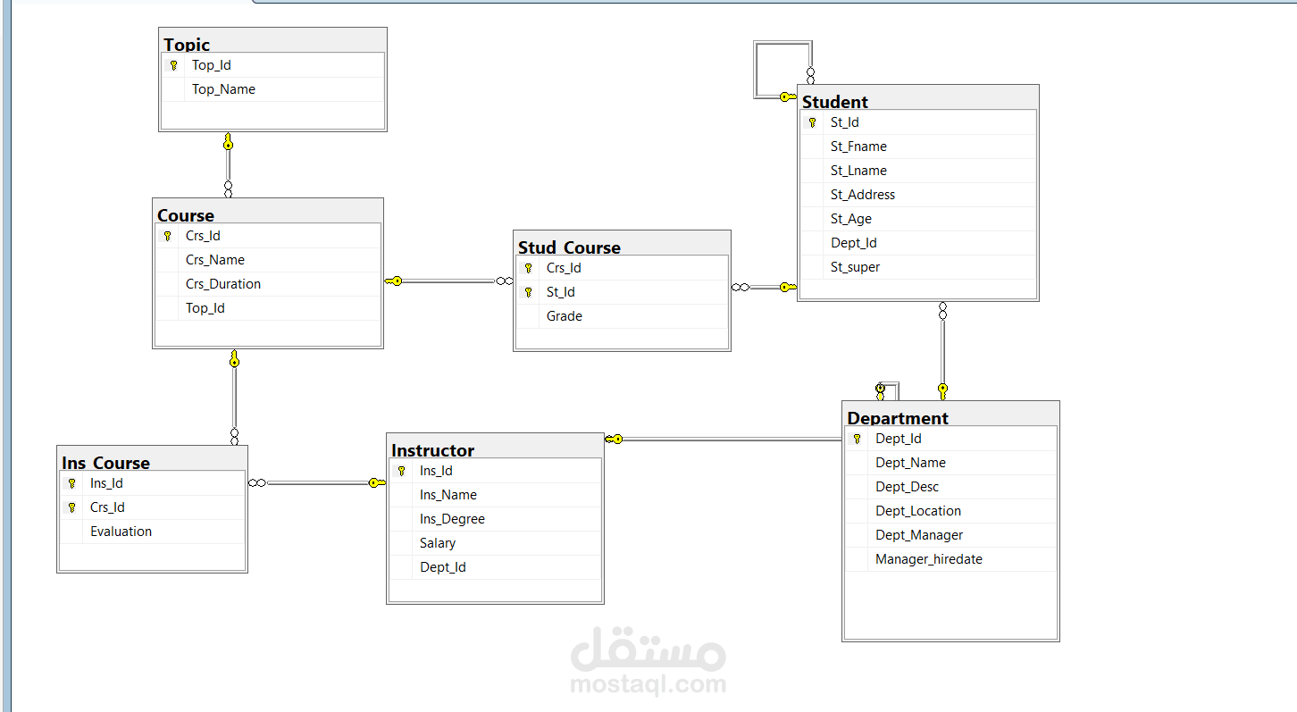
Task: Click the primary key icon beside Top_Id in Topic table
Action: tap(174, 65)
